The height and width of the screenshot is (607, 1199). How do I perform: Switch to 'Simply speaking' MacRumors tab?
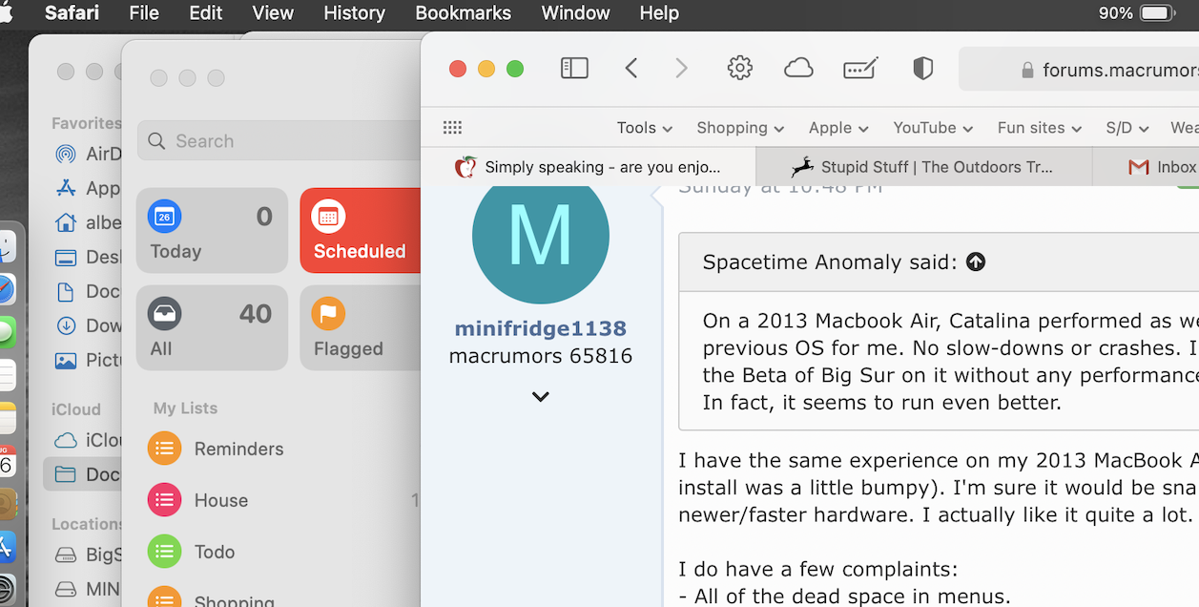[x=589, y=167]
